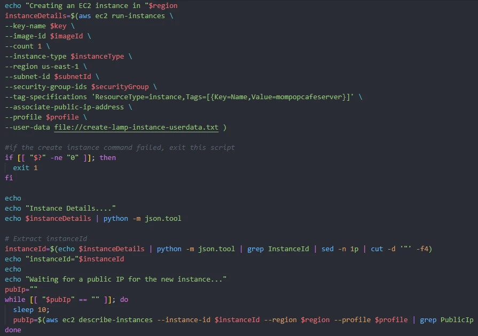Click the $imageId variable in image-id line
The width and height of the screenshot is (478, 336).
point(66,36)
